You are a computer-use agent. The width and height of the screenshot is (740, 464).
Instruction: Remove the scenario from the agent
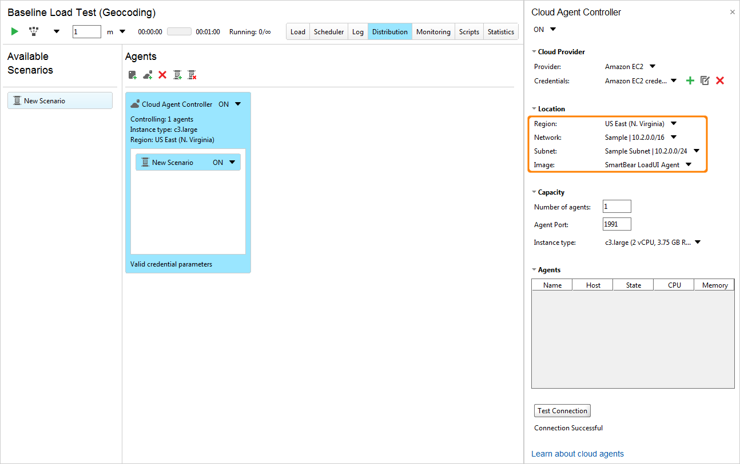[x=192, y=75]
